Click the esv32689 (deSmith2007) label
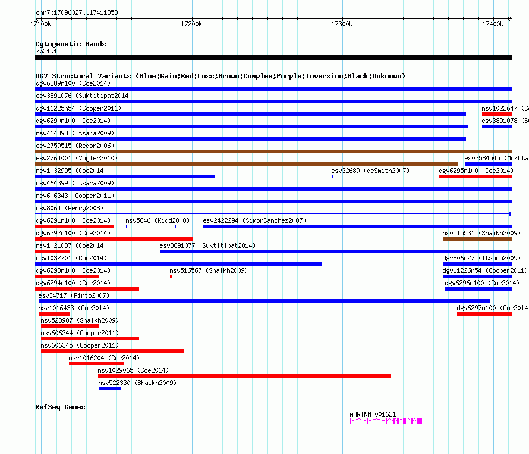Image resolution: width=529 pixels, height=454 pixels. click(x=370, y=171)
